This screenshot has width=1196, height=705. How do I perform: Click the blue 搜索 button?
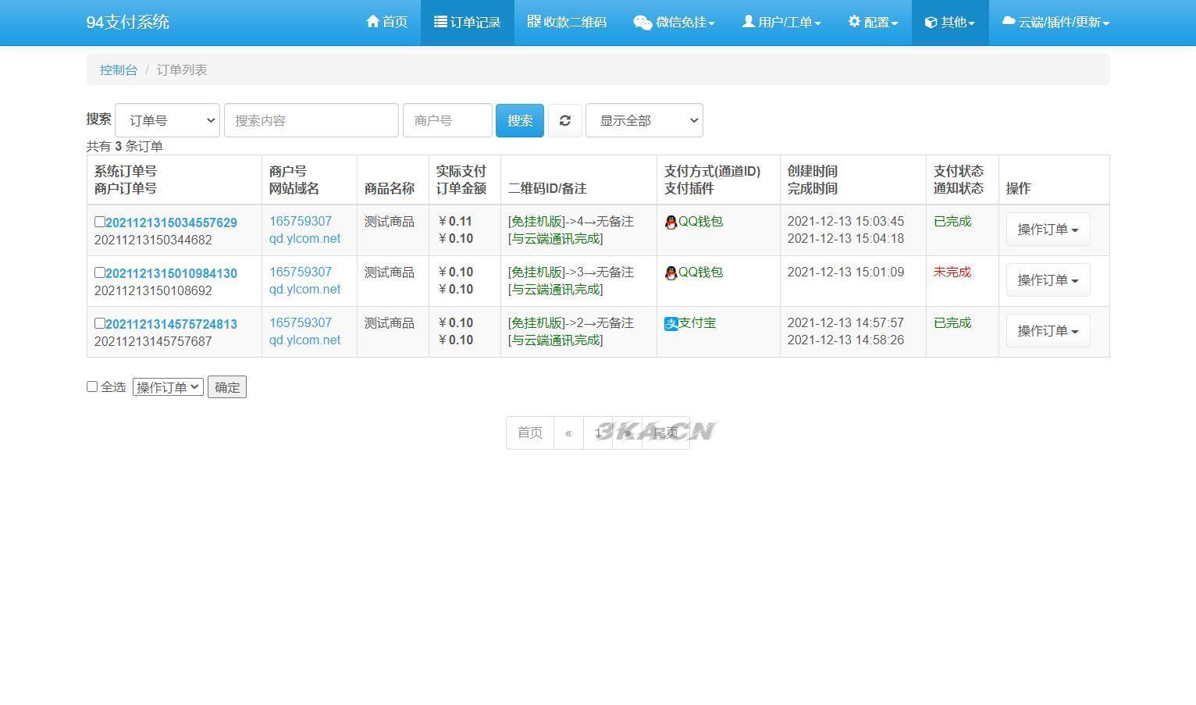[x=520, y=120]
